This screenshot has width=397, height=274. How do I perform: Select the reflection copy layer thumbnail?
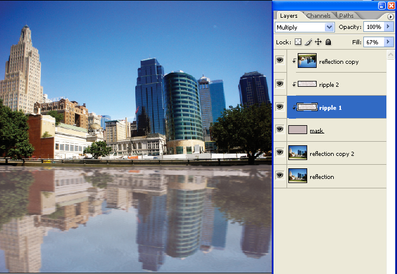(x=307, y=60)
